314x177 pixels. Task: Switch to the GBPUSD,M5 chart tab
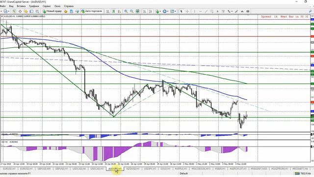click(x=44, y=169)
